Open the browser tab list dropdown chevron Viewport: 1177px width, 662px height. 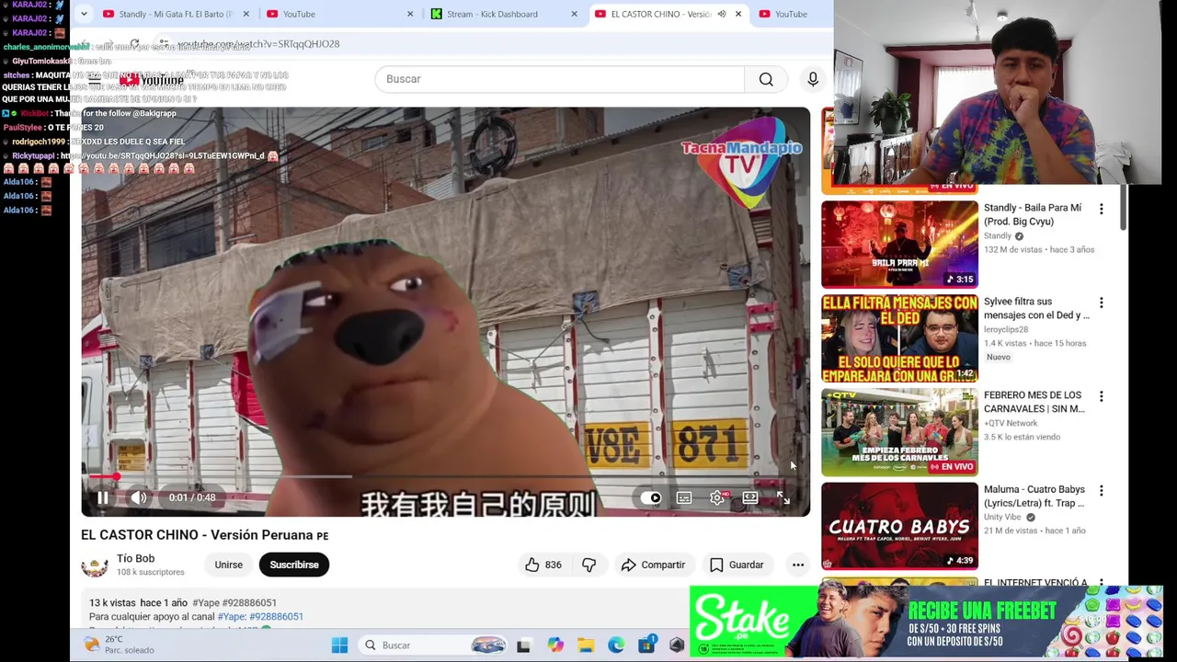coord(84,14)
